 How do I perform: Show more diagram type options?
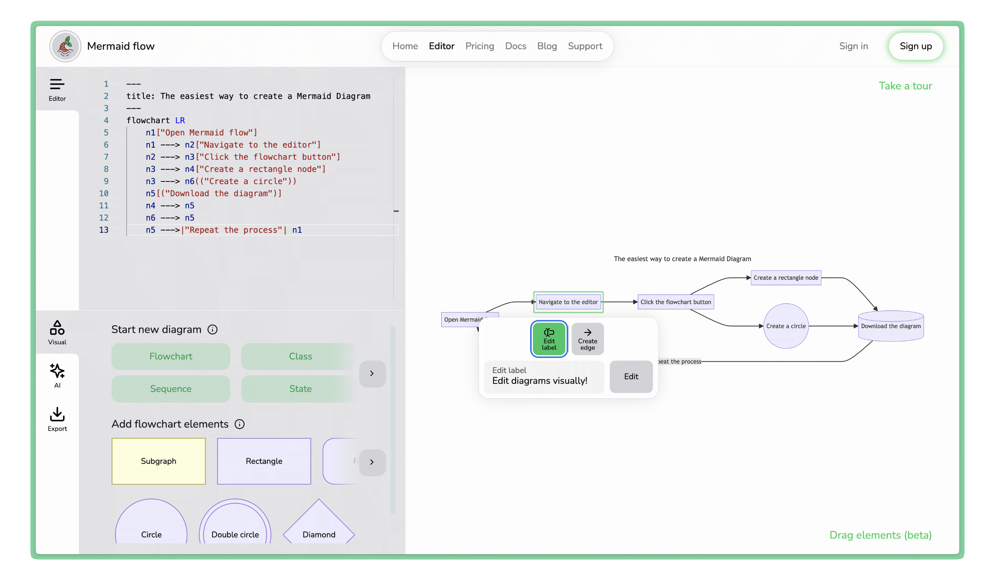click(x=372, y=373)
